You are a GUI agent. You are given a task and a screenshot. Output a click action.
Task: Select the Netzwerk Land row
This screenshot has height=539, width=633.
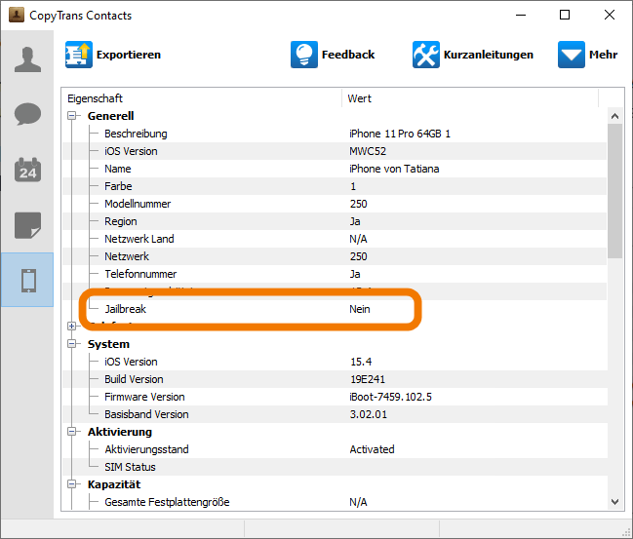point(335,239)
